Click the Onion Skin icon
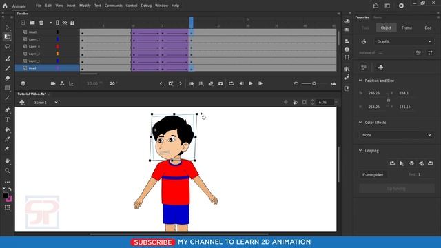441x248 pixels. [192, 83]
